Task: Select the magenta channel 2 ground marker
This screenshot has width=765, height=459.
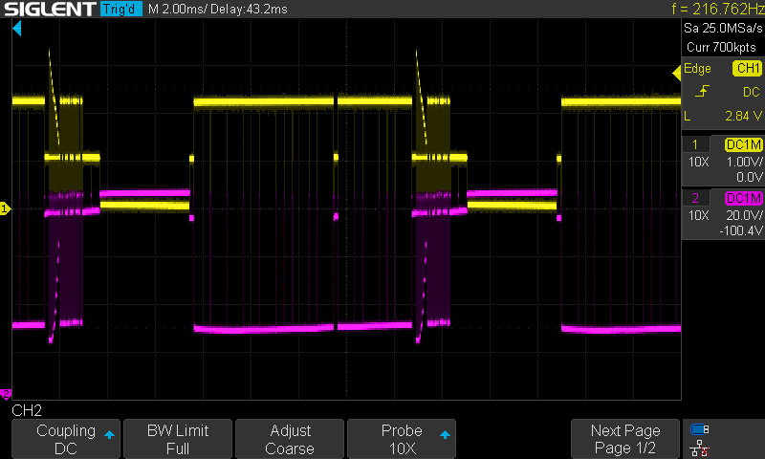Action: pyautogui.click(x=6, y=394)
